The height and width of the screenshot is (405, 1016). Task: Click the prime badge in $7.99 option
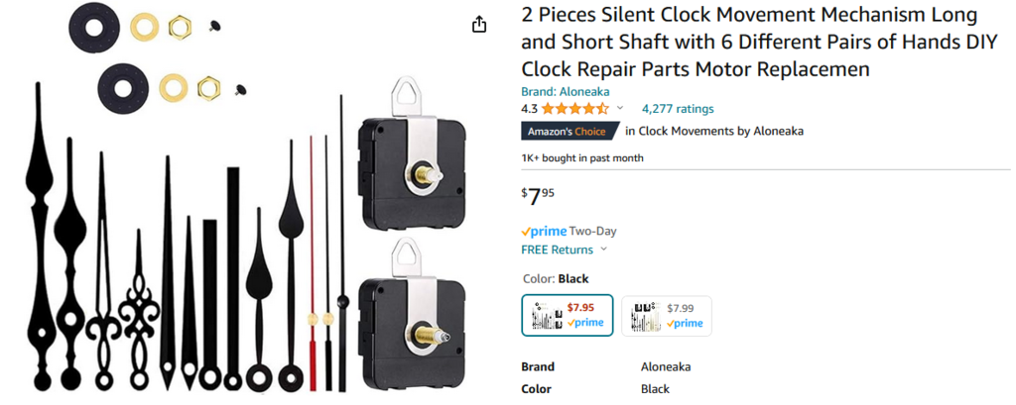tap(685, 323)
